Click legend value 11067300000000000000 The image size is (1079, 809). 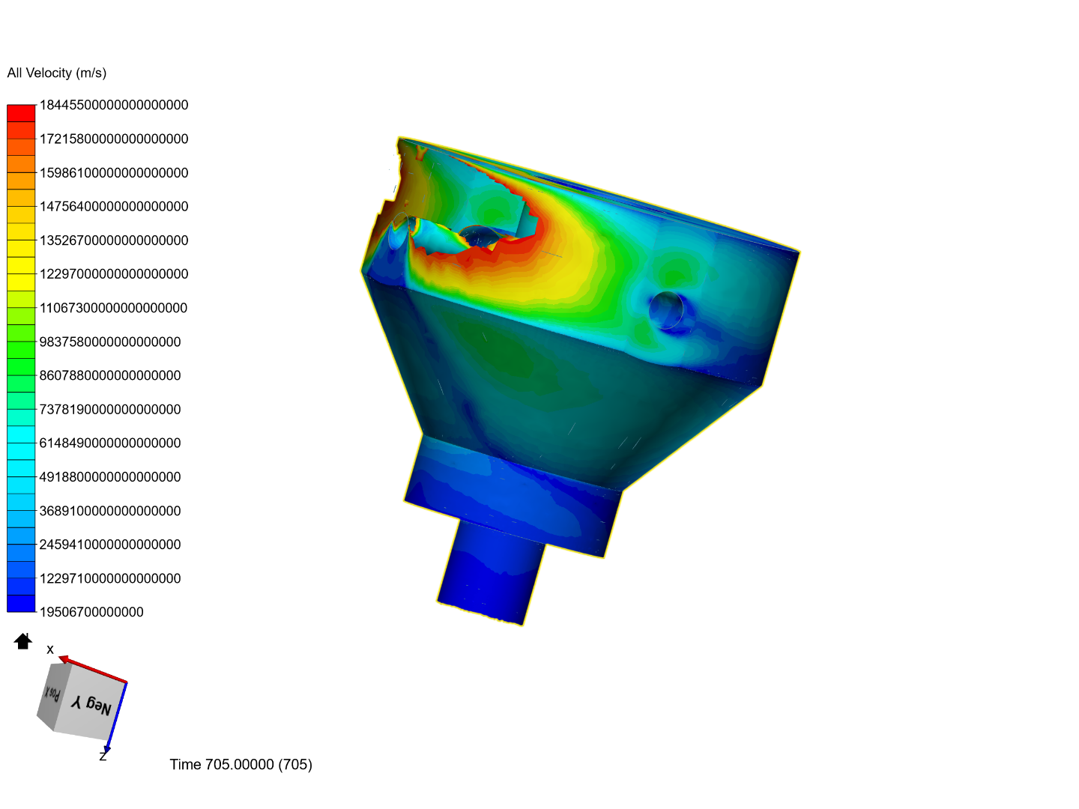click(x=114, y=308)
